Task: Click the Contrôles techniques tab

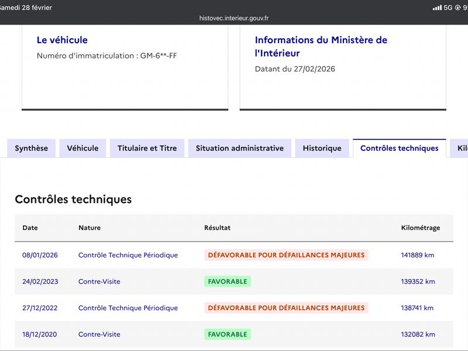Action: 399,148
